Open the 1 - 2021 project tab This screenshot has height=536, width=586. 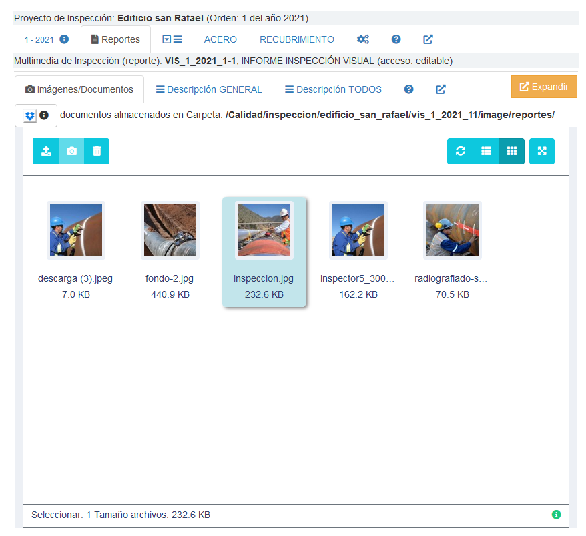(x=47, y=39)
